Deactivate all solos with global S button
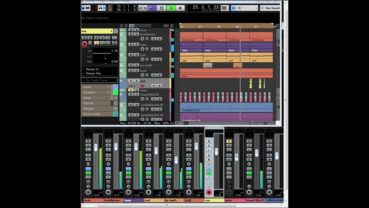This screenshot has width=369, height=208. pyautogui.click(x=137, y=26)
